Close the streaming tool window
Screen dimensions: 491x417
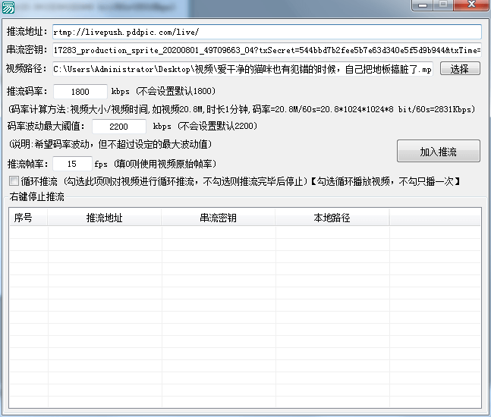click(x=471, y=5)
